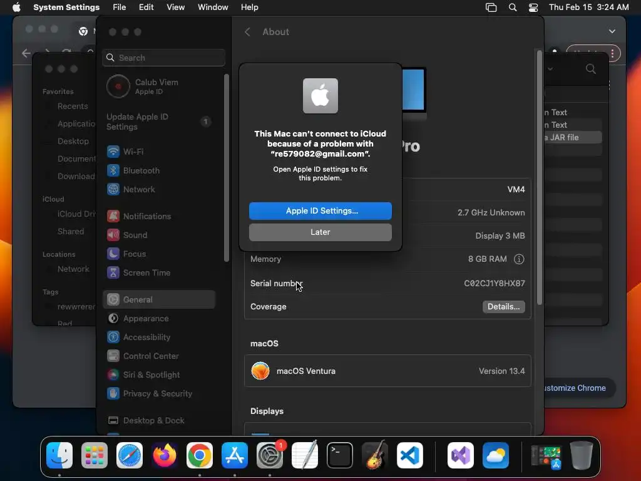Open Screen Time settings icon
The height and width of the screenshot is (481, 641).
(x=113, y=272)
